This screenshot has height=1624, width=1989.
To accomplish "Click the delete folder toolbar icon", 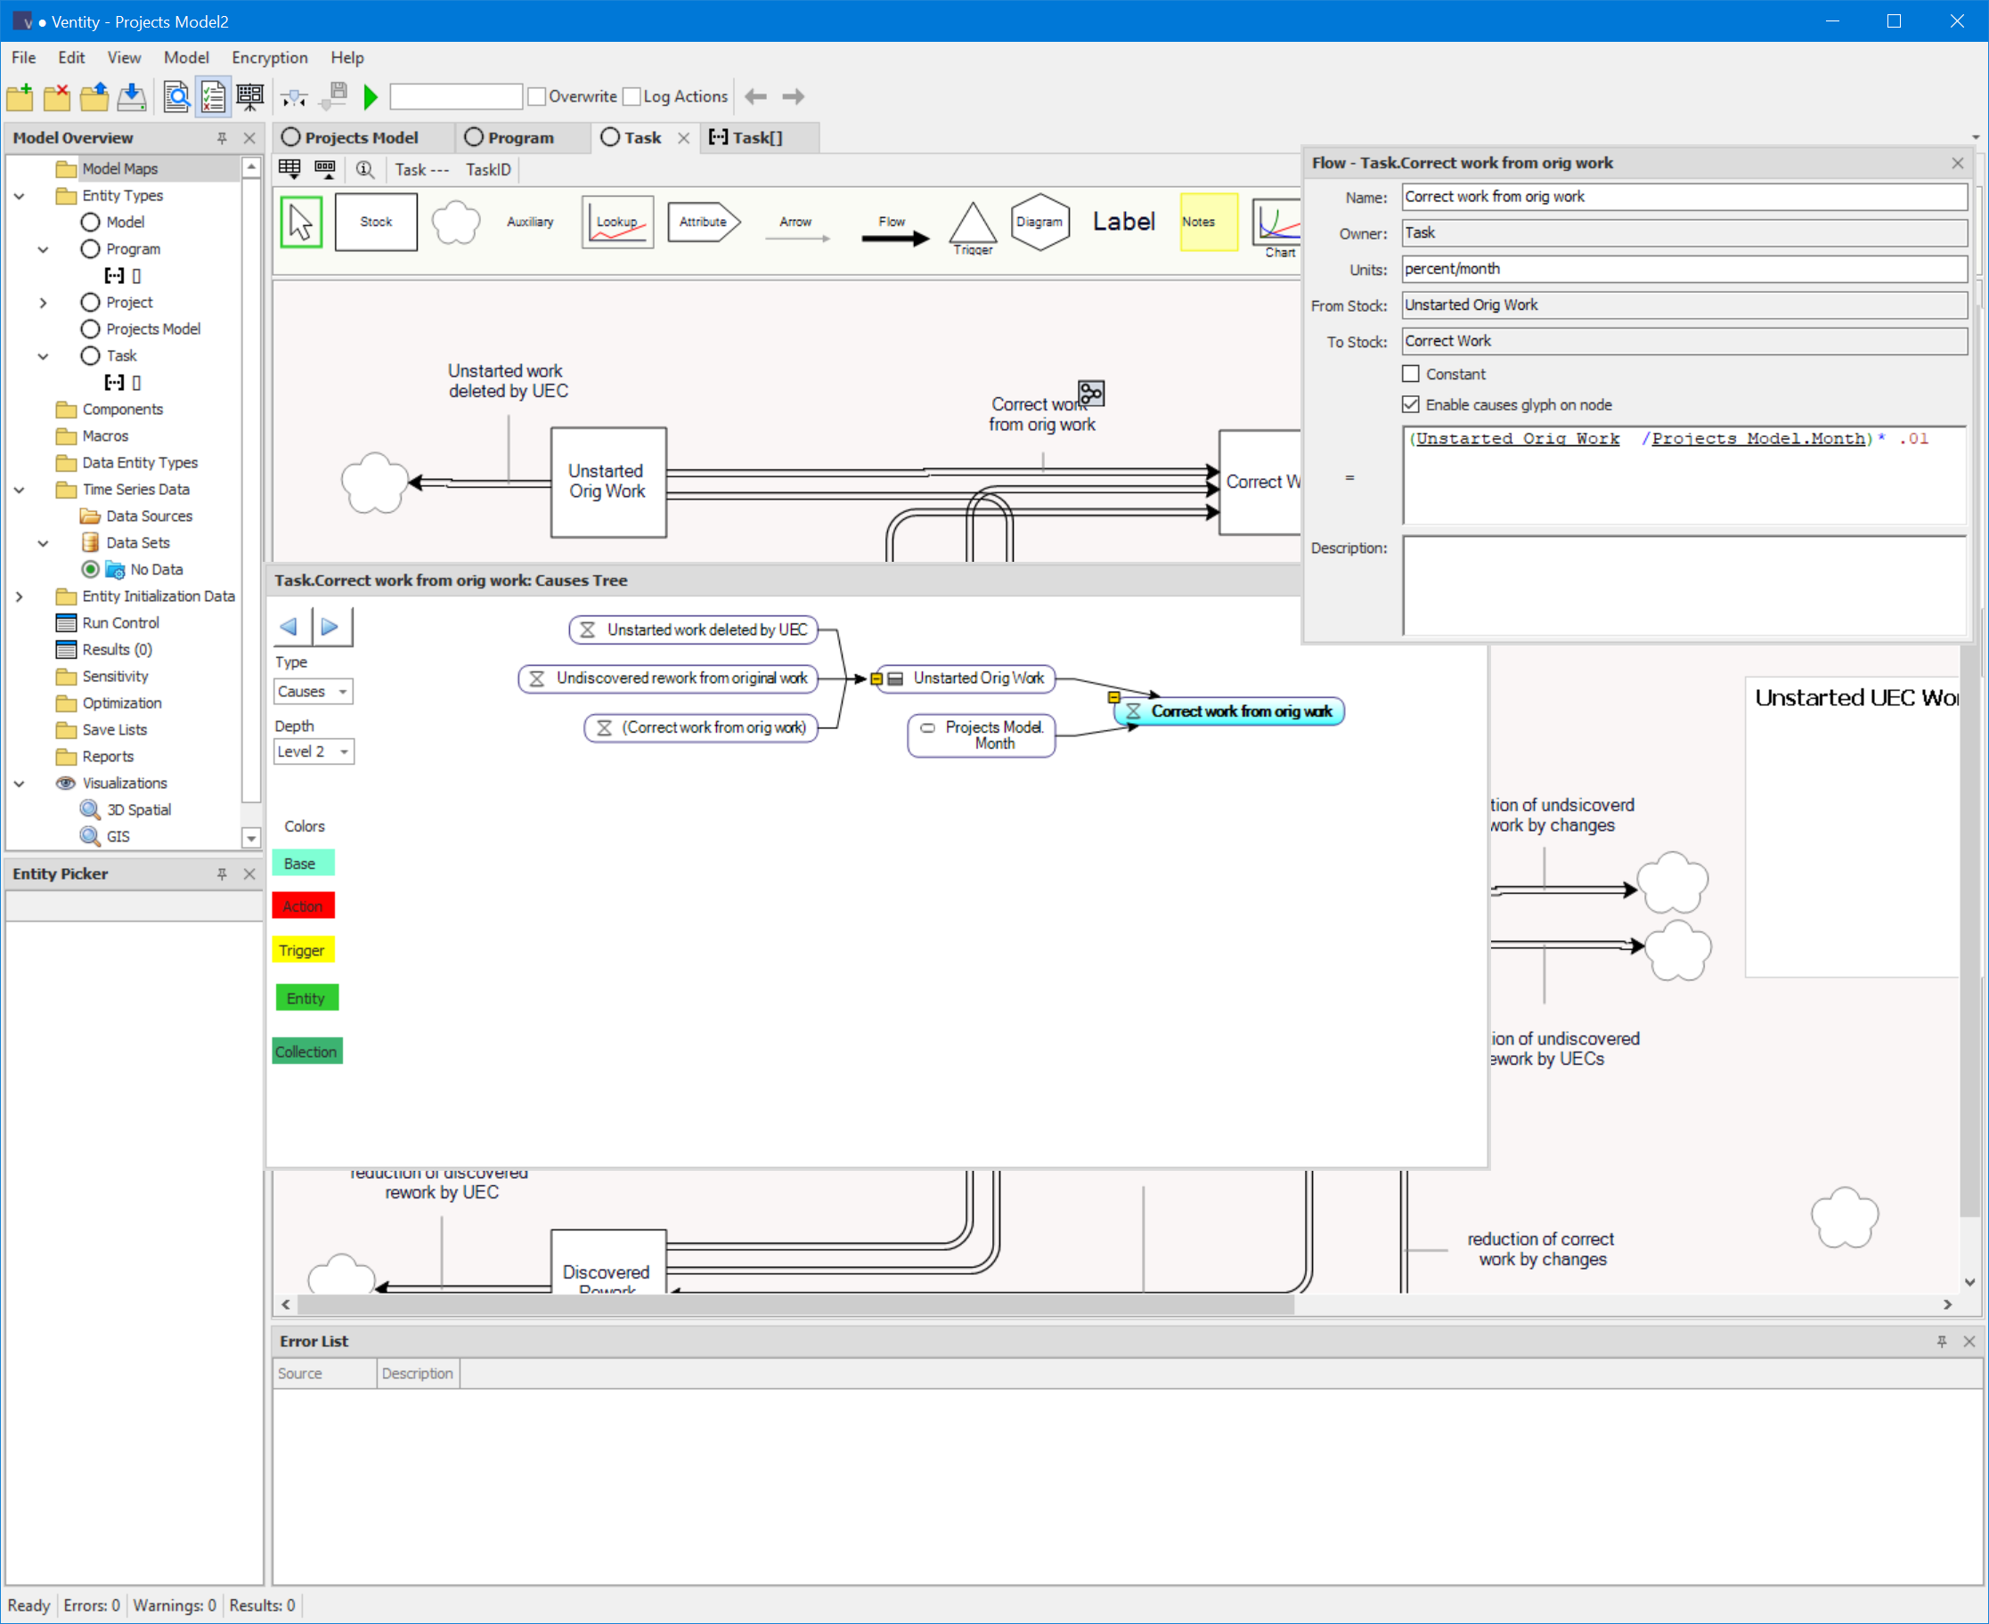I will coord(57,96).
